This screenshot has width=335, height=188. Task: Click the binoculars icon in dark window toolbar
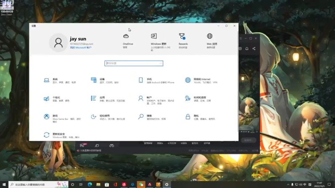pyautogui.click(x=111, y=145)
